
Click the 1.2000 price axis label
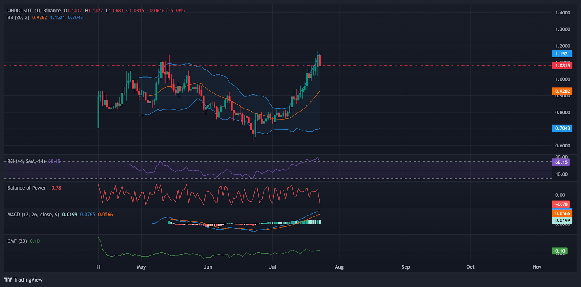(x=562, y=46)
